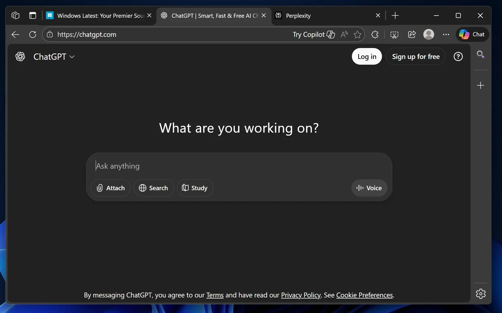Image resolution: width=502 pixels, height=313 pixels.
Task: Expand the ChatGPT model selector
Action: tap(72, 57)
